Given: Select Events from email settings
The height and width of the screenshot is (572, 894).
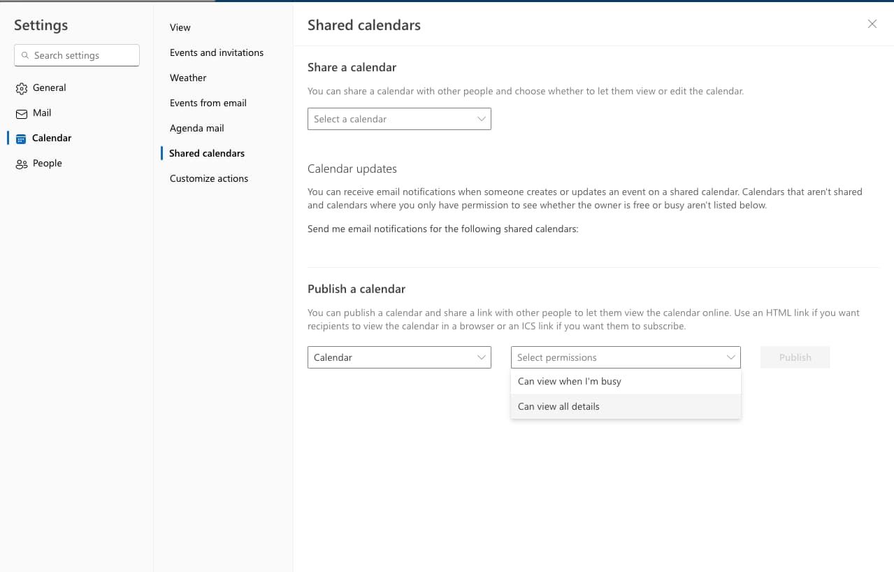Looking at the screenshot, I should pos(208,103).
